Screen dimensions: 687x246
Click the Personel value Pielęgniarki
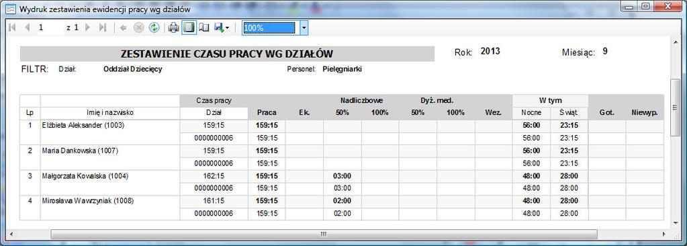[342, 69]
